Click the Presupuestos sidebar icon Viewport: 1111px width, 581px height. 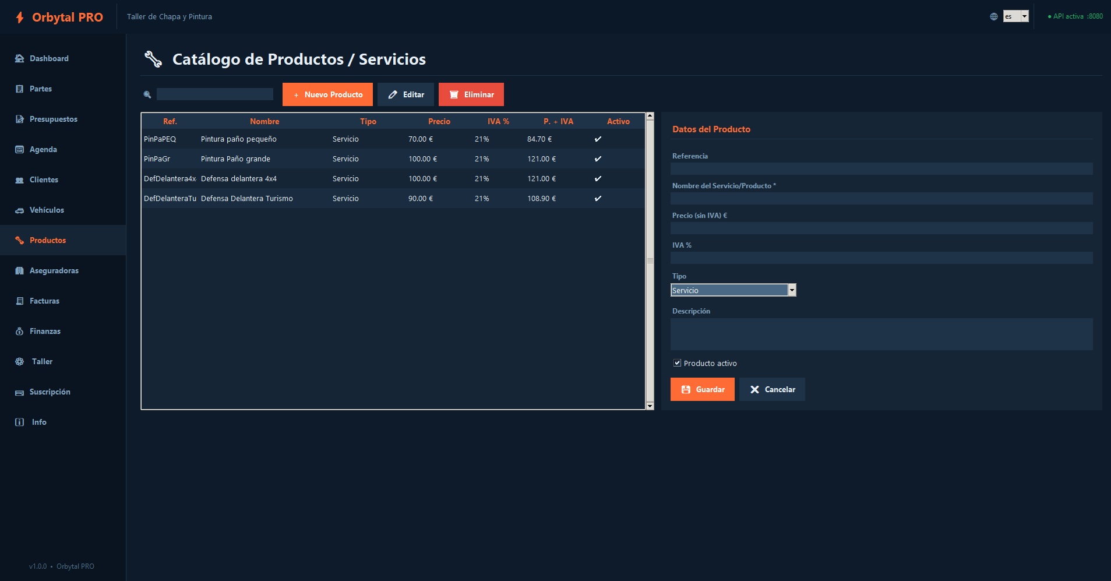click(19, 119)
